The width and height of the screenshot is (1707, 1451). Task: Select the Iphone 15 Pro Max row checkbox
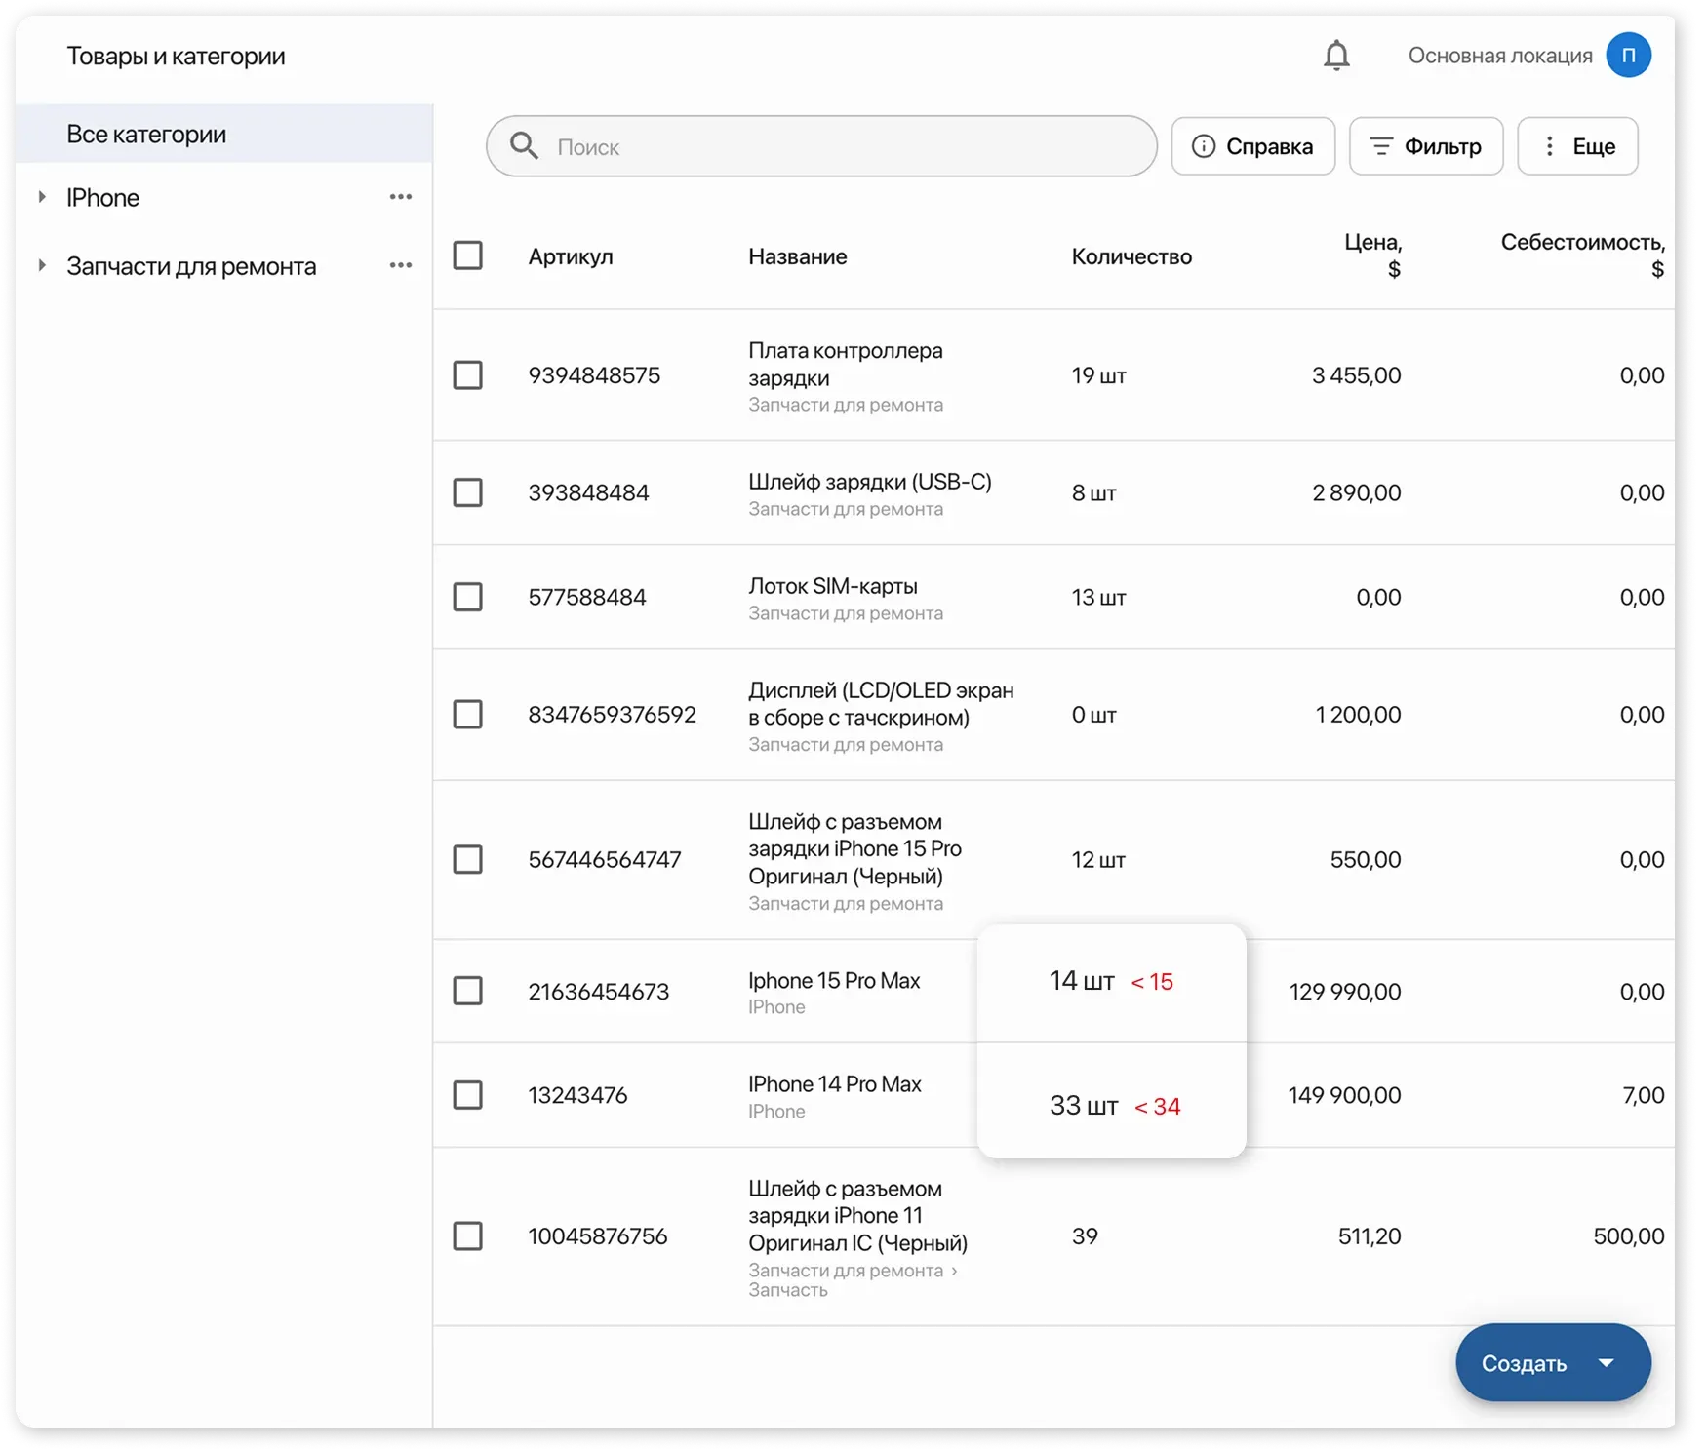click(468, 991)
